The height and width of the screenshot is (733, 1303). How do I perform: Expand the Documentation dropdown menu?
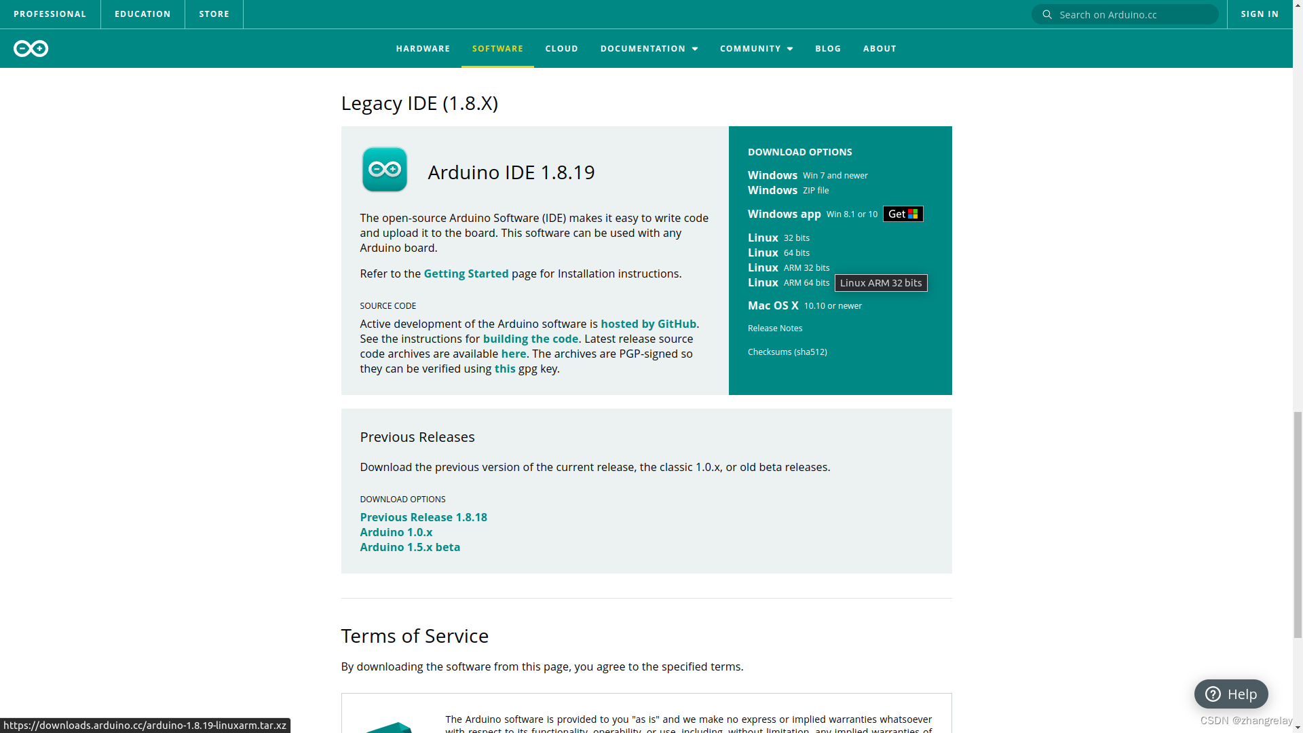pyautogui.click(x=649, y=48)
